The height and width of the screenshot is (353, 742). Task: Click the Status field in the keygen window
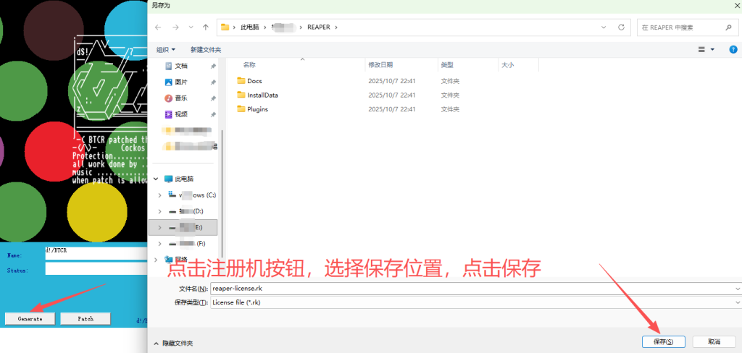pos(96,269)
